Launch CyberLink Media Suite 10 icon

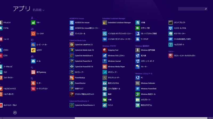[72, 50]
